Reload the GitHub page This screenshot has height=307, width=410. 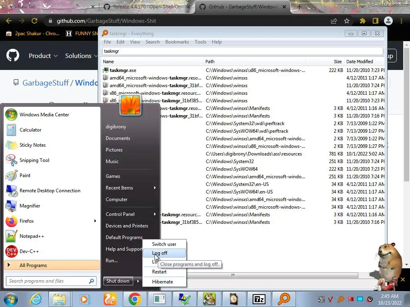[34, 21]
